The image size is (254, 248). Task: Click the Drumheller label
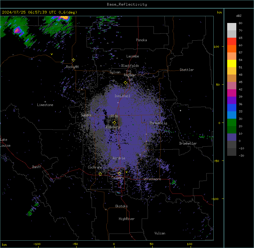188,143
